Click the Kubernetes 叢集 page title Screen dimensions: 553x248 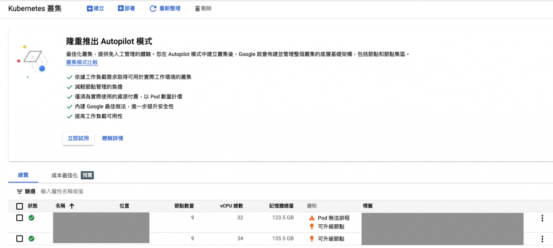coord(35,9)
